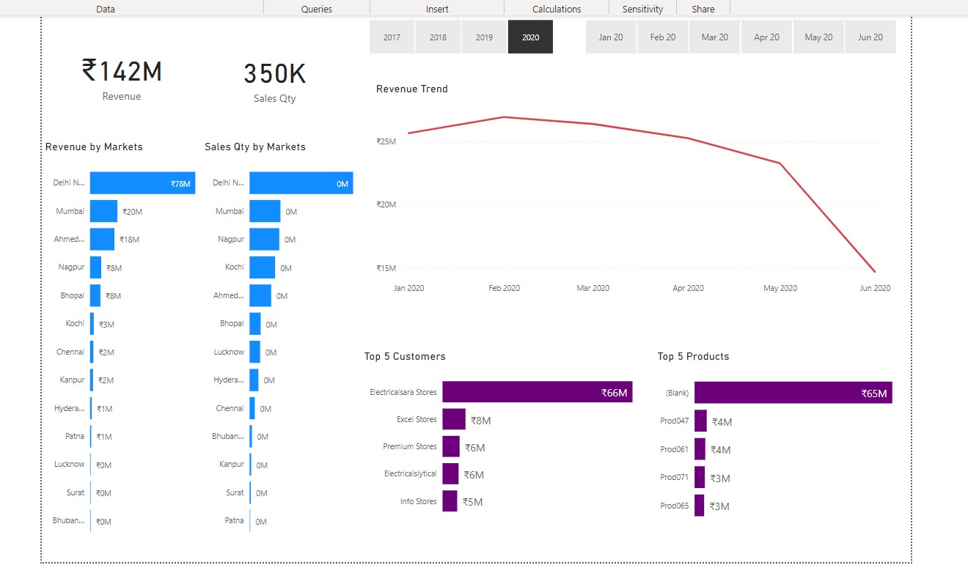The height and width of the screenshot is (565, 968).
Task: Open the Calculations menu
Action: coord(557,8)
